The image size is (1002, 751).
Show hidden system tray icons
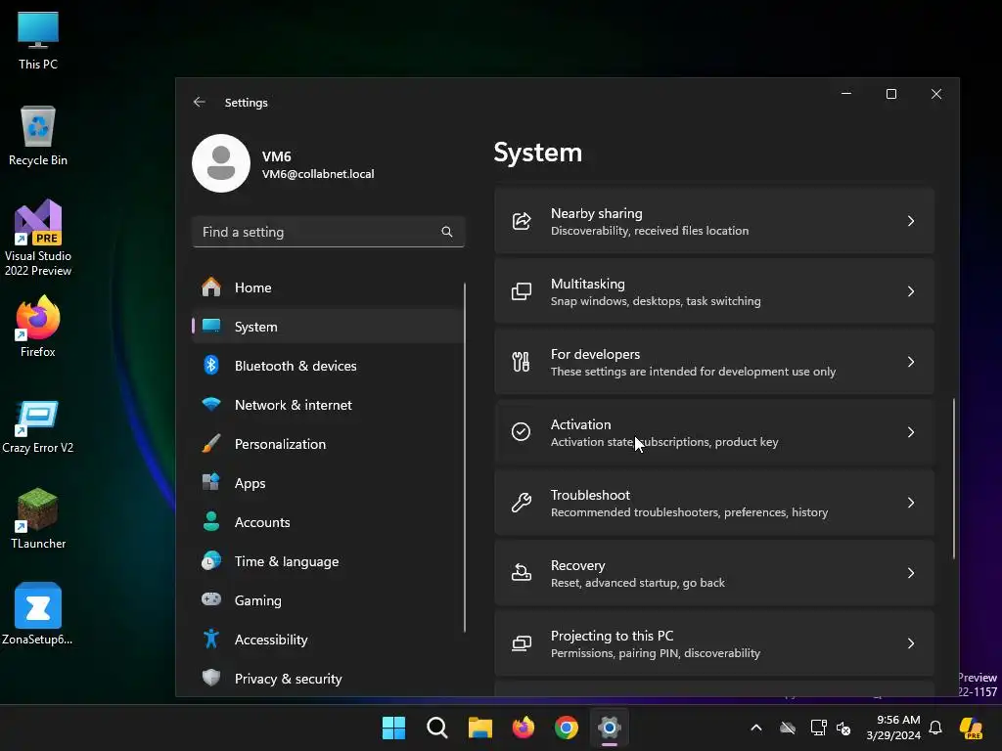tap(756, 728)
